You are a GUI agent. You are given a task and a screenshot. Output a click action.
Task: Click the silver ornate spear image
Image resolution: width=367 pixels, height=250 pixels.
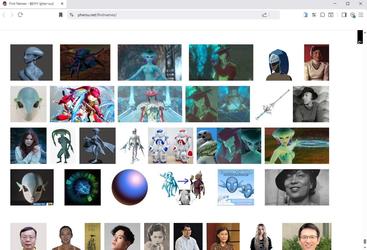coord(272,104)
